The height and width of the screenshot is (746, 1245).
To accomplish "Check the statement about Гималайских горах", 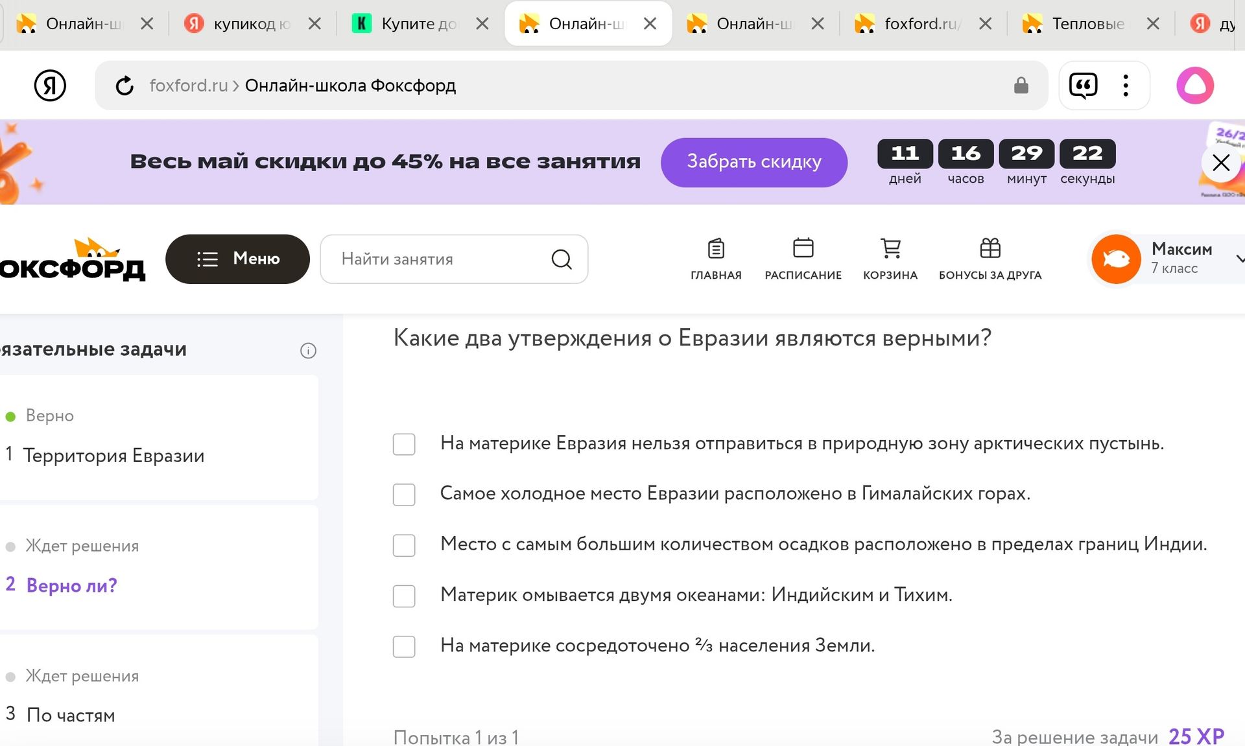I will point(404,495).
